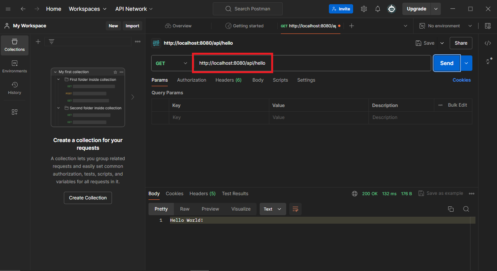This screenshot has width=497, height=271.
Task: Open the Upgrade dropdown arrow
Action: coord(436,9)
